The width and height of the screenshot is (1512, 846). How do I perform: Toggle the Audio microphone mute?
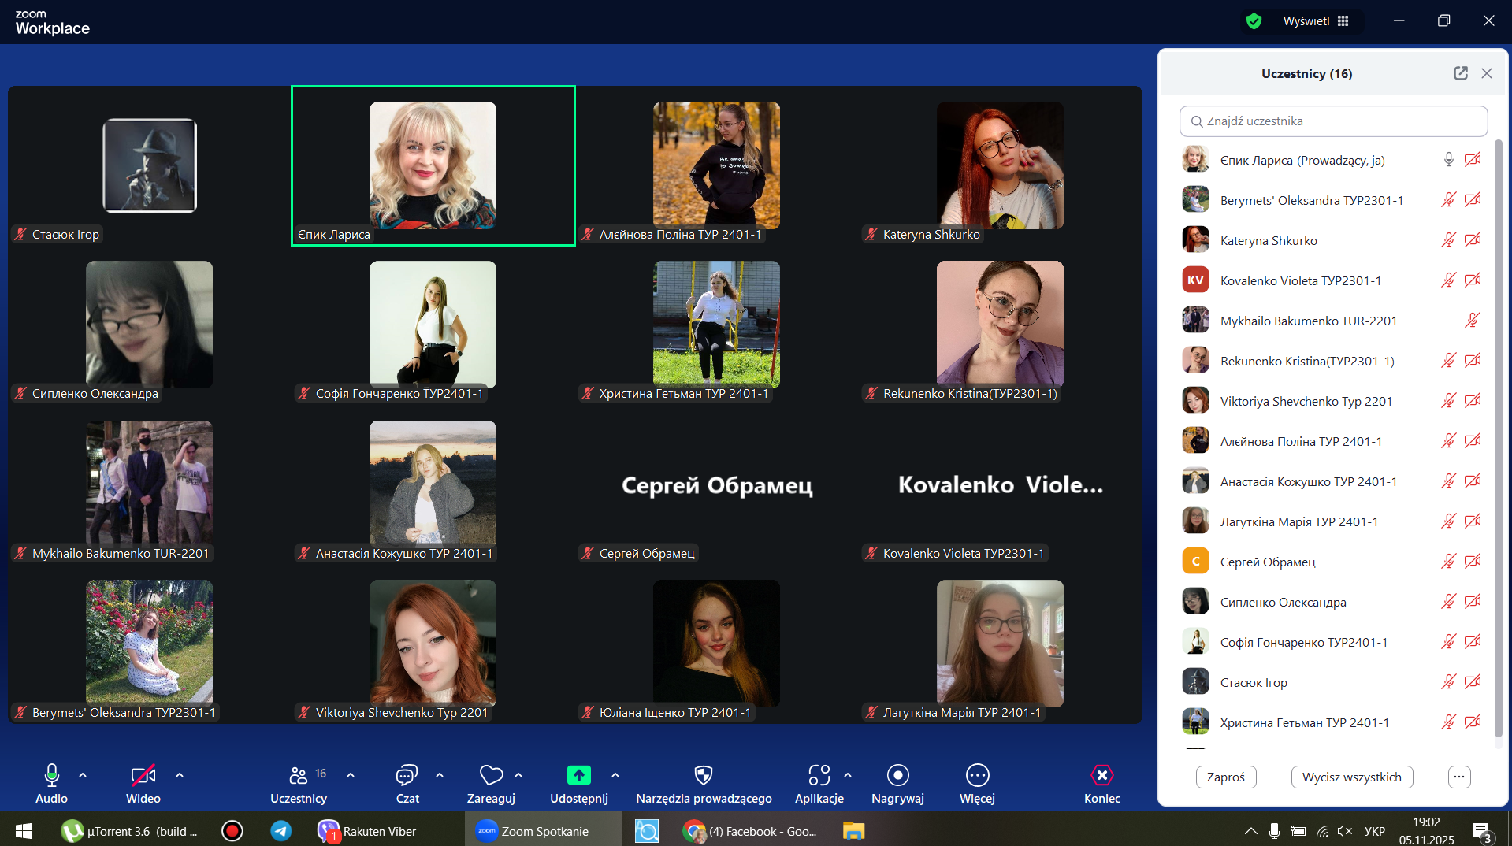pos(51,776)
